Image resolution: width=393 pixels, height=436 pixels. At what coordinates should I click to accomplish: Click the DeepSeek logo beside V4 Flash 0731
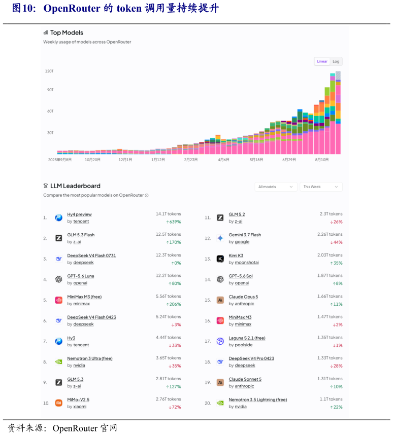click(x=58, y=259)
